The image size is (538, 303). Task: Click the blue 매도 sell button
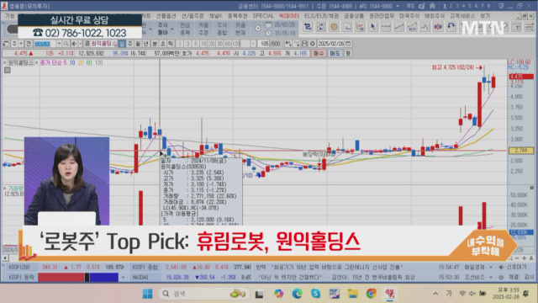[335, 53]
